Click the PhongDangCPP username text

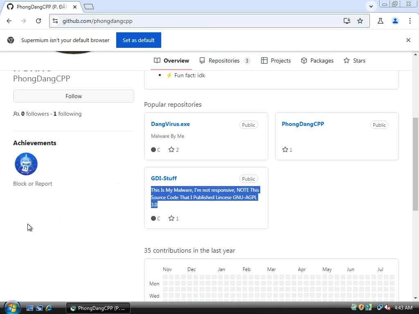[x=41, y=78]
